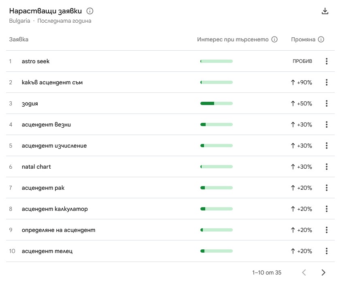
Task: Click the определяне на асцендент query
Action: point(59,230)
